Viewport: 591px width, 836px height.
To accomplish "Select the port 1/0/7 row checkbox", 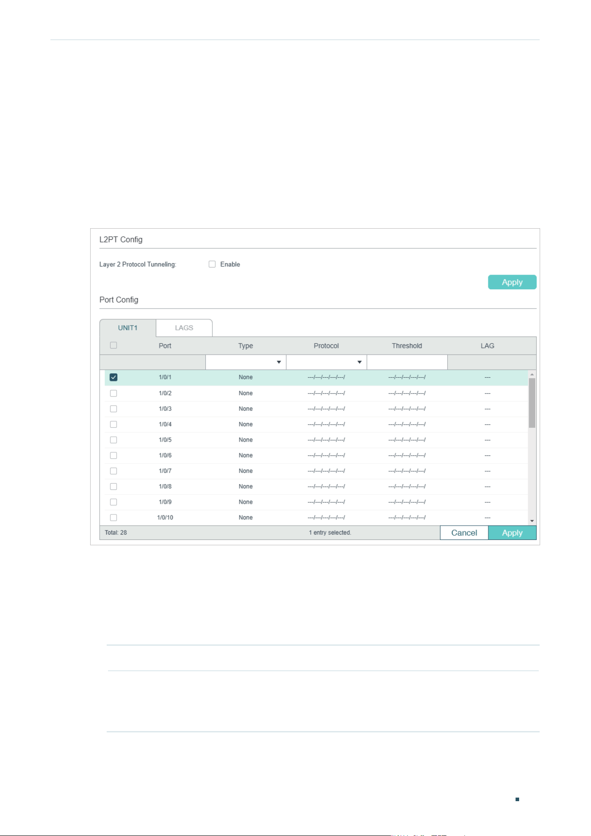I will (113, 471).
